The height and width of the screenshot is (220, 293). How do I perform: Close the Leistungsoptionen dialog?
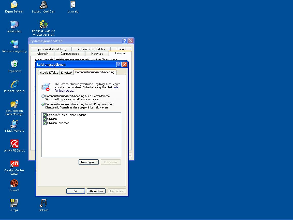click(125, 64)
